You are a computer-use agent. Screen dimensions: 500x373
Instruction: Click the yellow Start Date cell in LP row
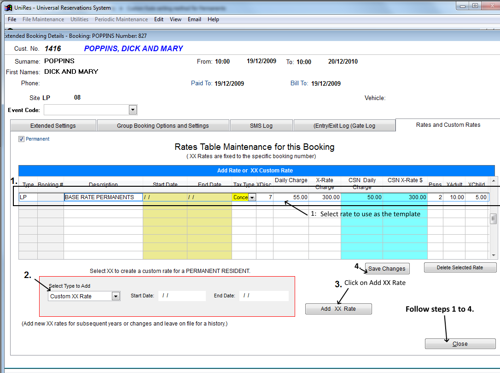click(165, 197)
